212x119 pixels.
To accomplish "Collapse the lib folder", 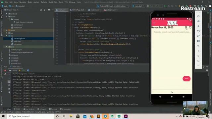I will coord(7,36).
